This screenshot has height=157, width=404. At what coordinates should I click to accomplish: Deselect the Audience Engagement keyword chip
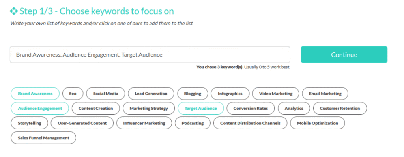click(x=40, y=109)
